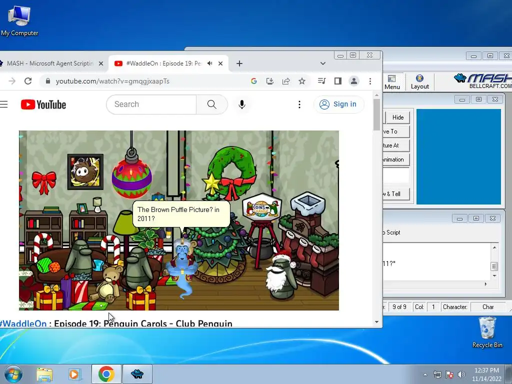Open the Chrome profile avatar
The width and height of the screenshot is (512, 384).
point(354,81)
